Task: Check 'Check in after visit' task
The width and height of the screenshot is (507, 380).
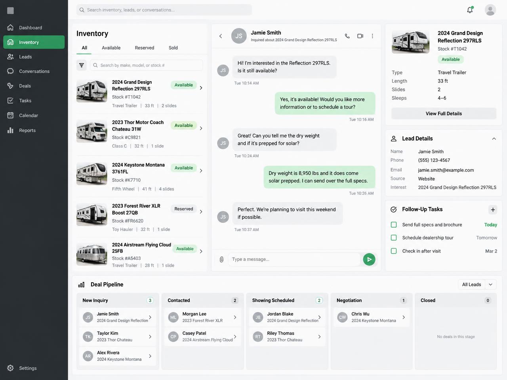Action: 394,251
